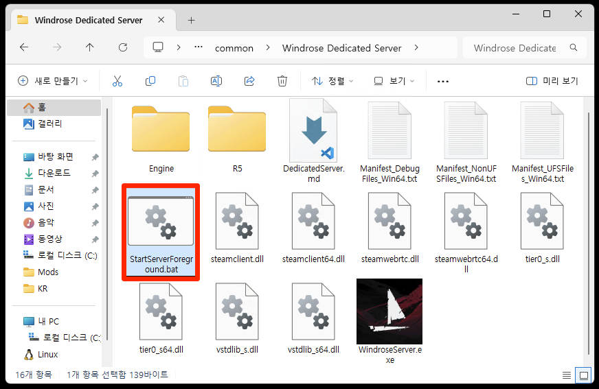
Task: Open the 정렬 sort dropdown
Action: pyautogui.click(x=332, y=81)
